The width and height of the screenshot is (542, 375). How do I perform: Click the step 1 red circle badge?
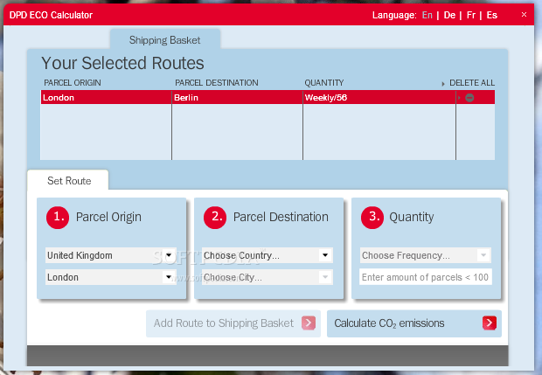coord(58,218)
